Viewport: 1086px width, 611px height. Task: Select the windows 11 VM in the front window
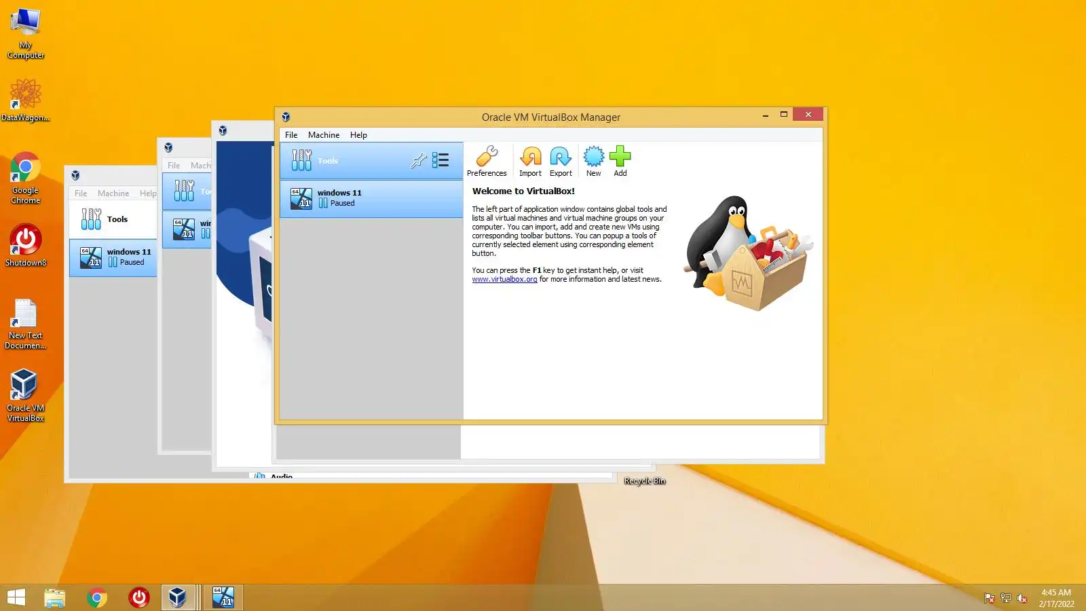click(371, 198)
